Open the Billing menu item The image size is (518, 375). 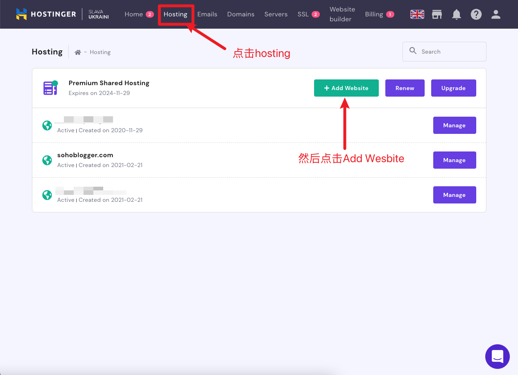[380, 14]
